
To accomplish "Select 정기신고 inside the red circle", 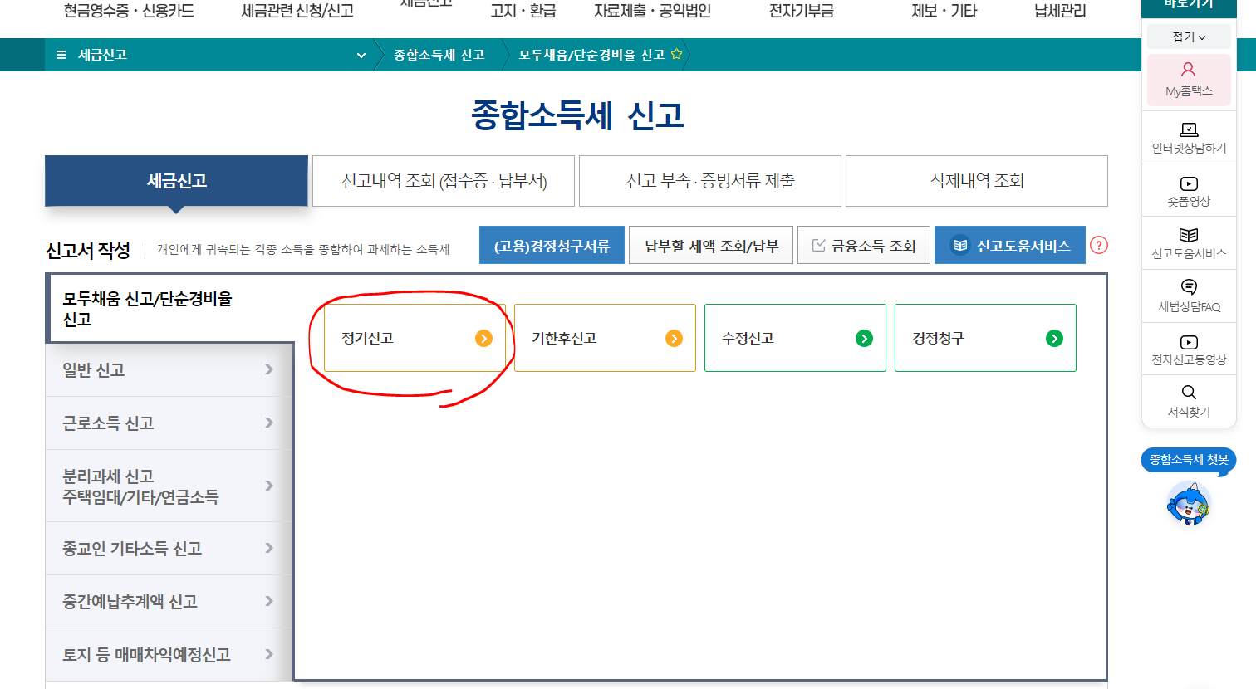I will click(413, 338).
